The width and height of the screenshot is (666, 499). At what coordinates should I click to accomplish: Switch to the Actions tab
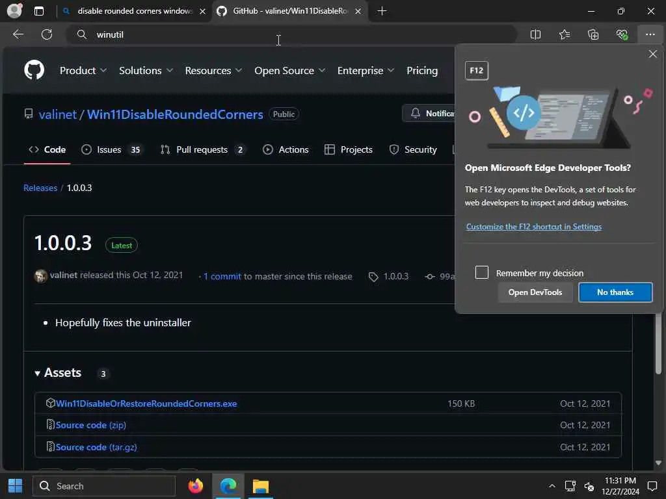coord(286,149)
